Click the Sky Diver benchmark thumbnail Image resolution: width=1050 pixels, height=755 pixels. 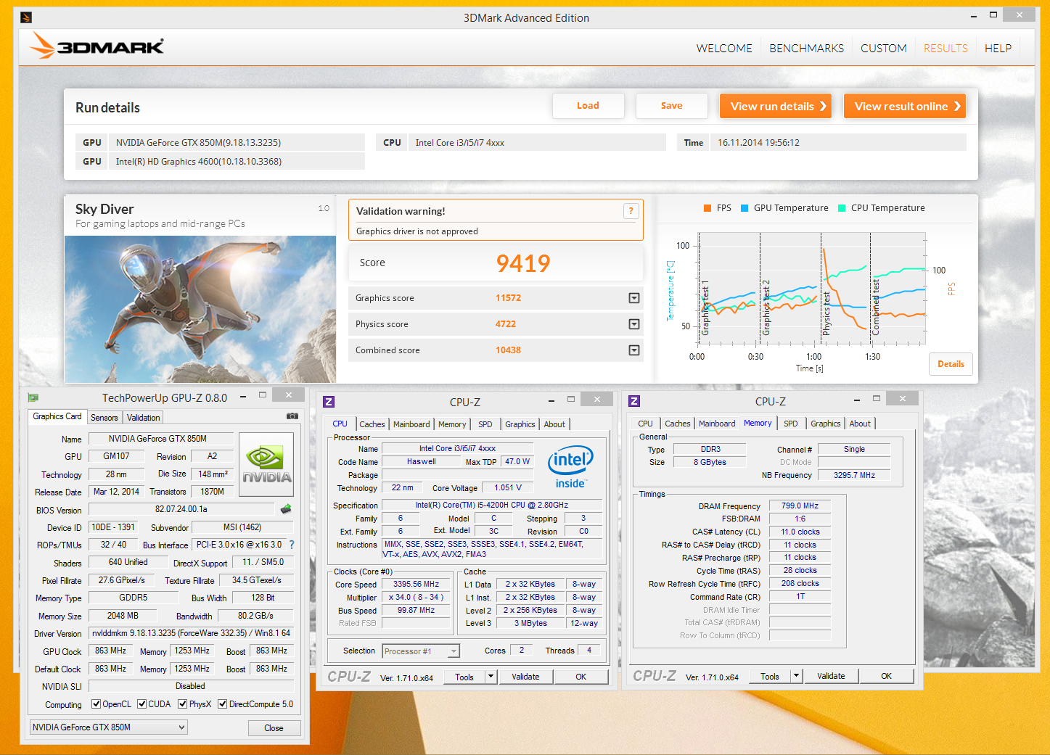200,309
